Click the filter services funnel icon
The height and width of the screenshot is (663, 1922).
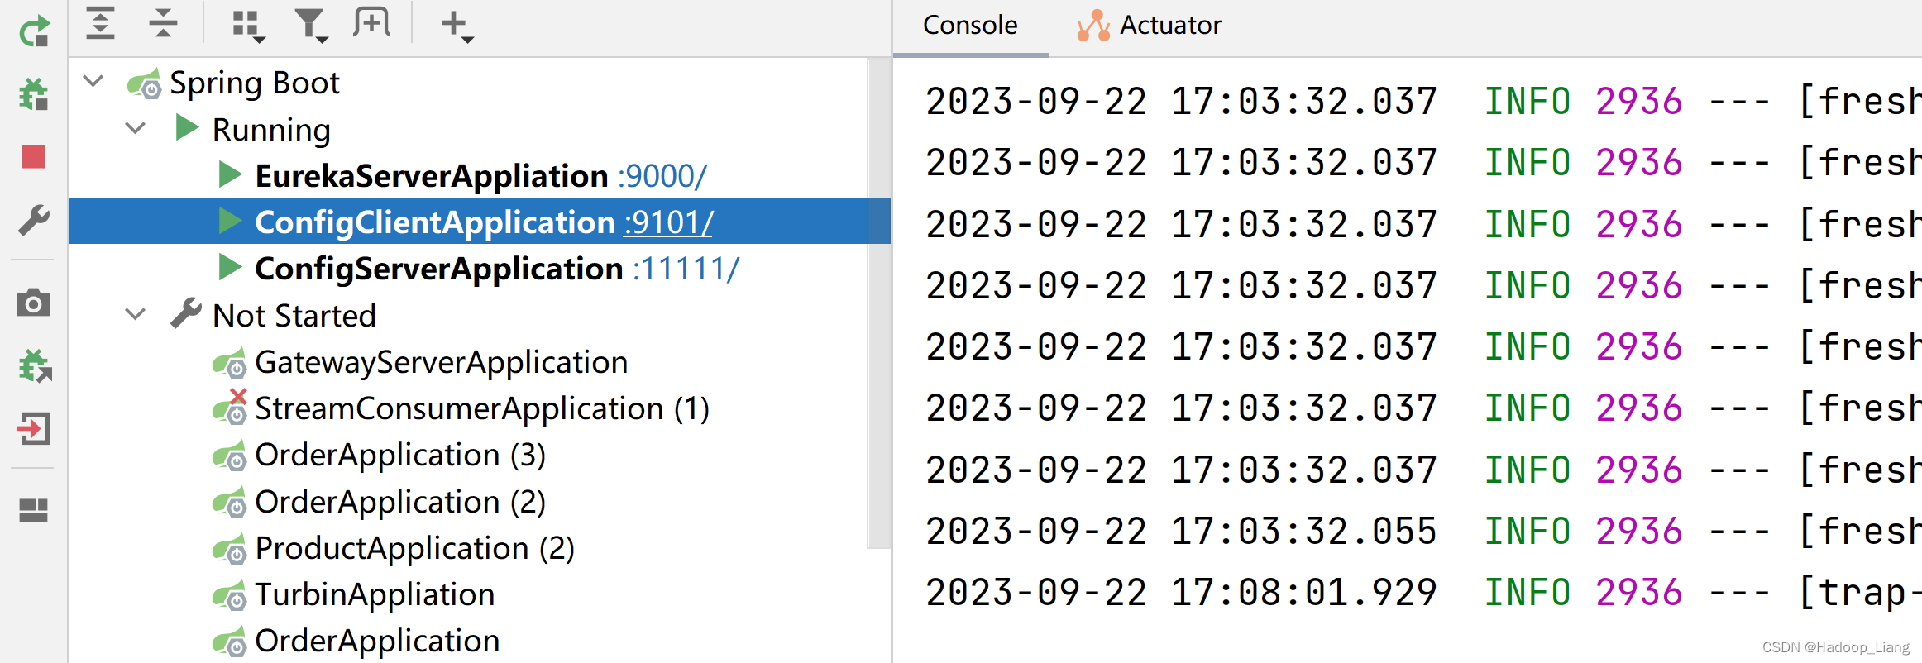pyautogui.click(x=310, y=25)
